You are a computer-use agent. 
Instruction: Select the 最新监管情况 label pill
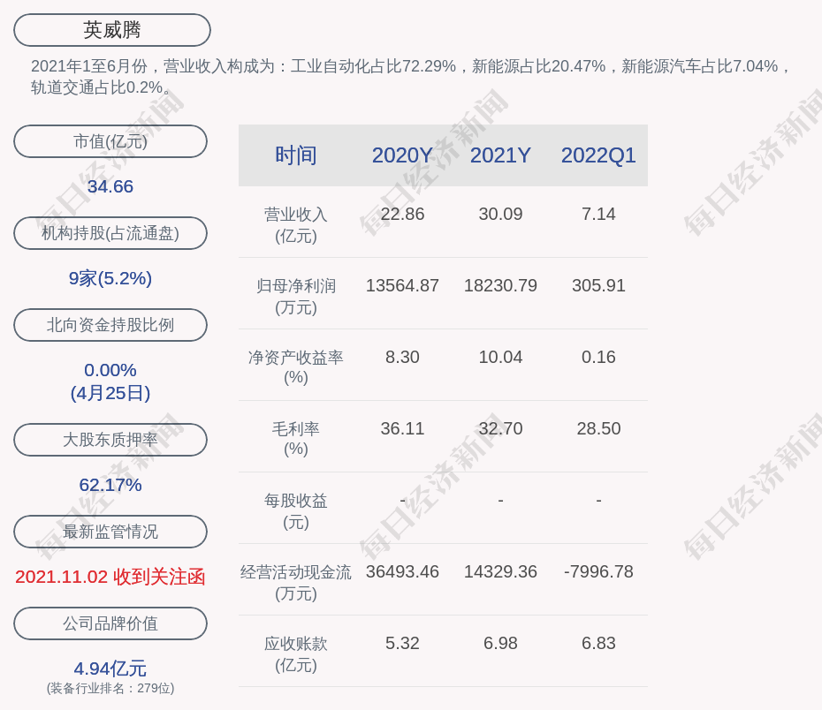(110, 532)
